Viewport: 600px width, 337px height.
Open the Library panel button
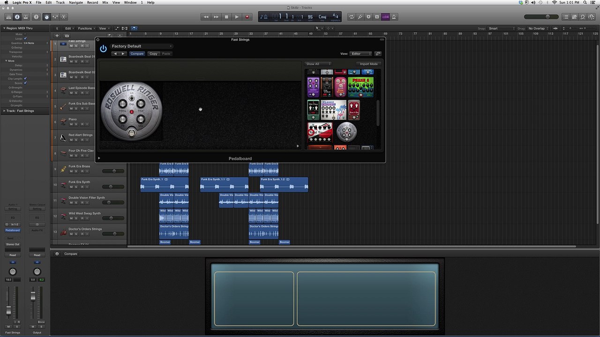click(8, 17)
